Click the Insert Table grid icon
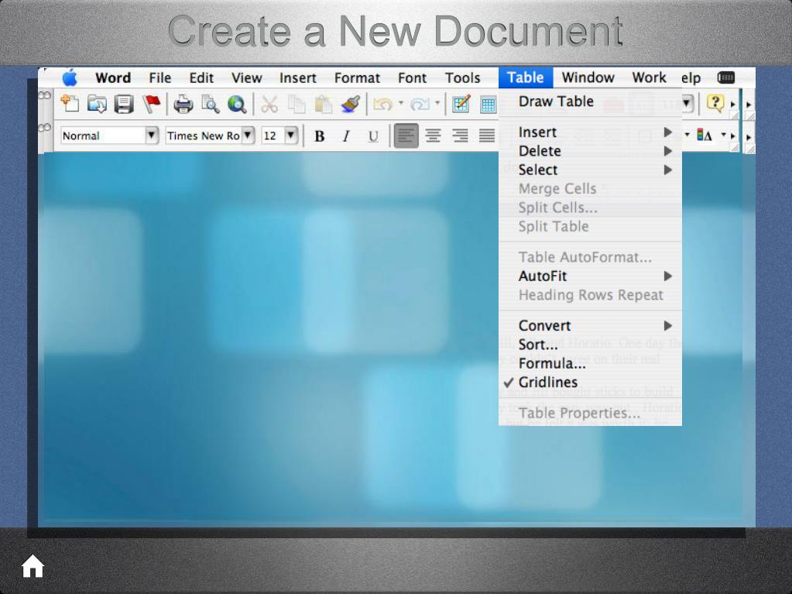 point(488,105)
